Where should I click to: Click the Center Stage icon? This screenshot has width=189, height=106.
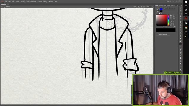point(141,7)
